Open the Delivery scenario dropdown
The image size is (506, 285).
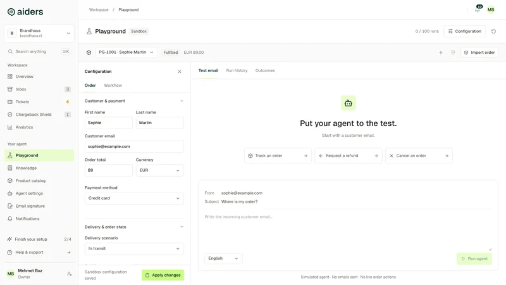[x=134, y=249]
